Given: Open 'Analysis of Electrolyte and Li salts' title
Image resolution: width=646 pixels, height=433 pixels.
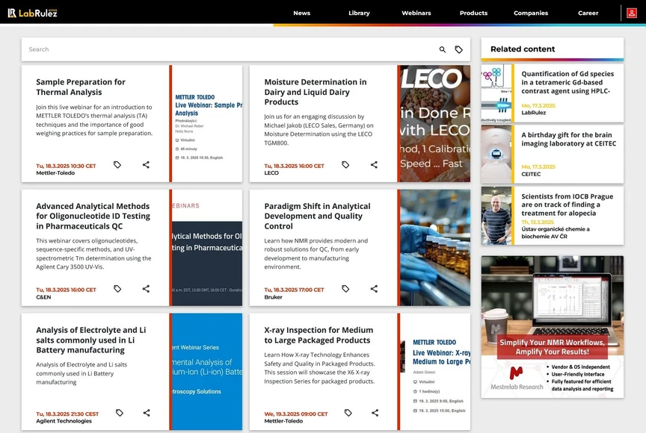Looking at the screenshot, I should coord(91,340).
